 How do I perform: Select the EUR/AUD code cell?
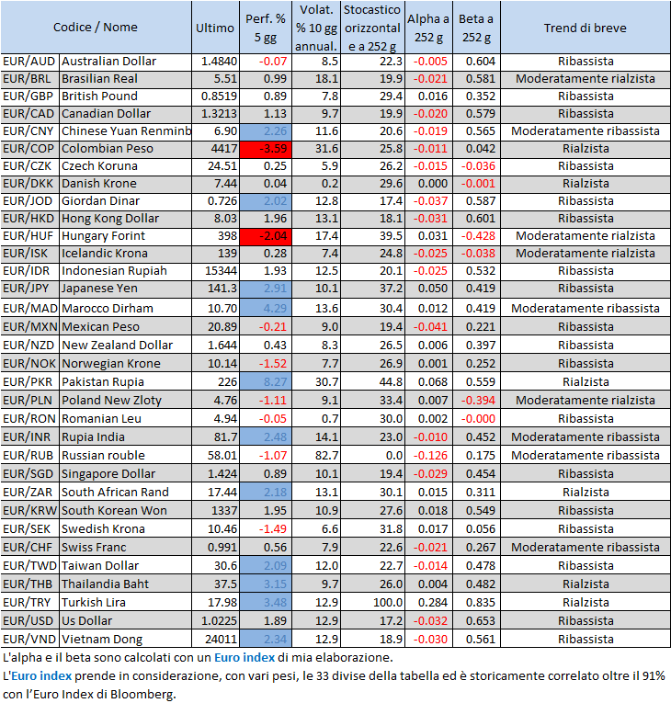click(30, 62)
